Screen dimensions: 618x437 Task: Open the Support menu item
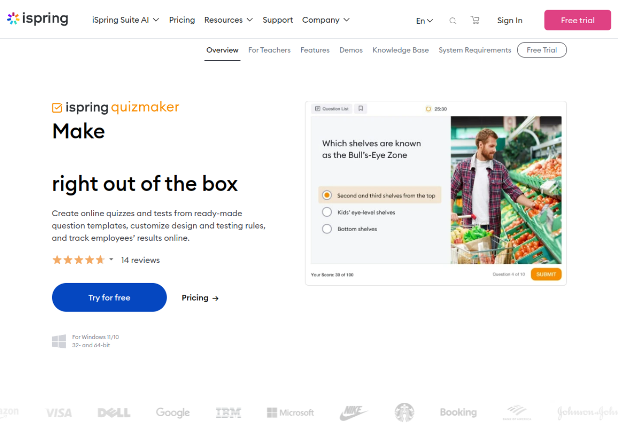(x=278, y=20)
